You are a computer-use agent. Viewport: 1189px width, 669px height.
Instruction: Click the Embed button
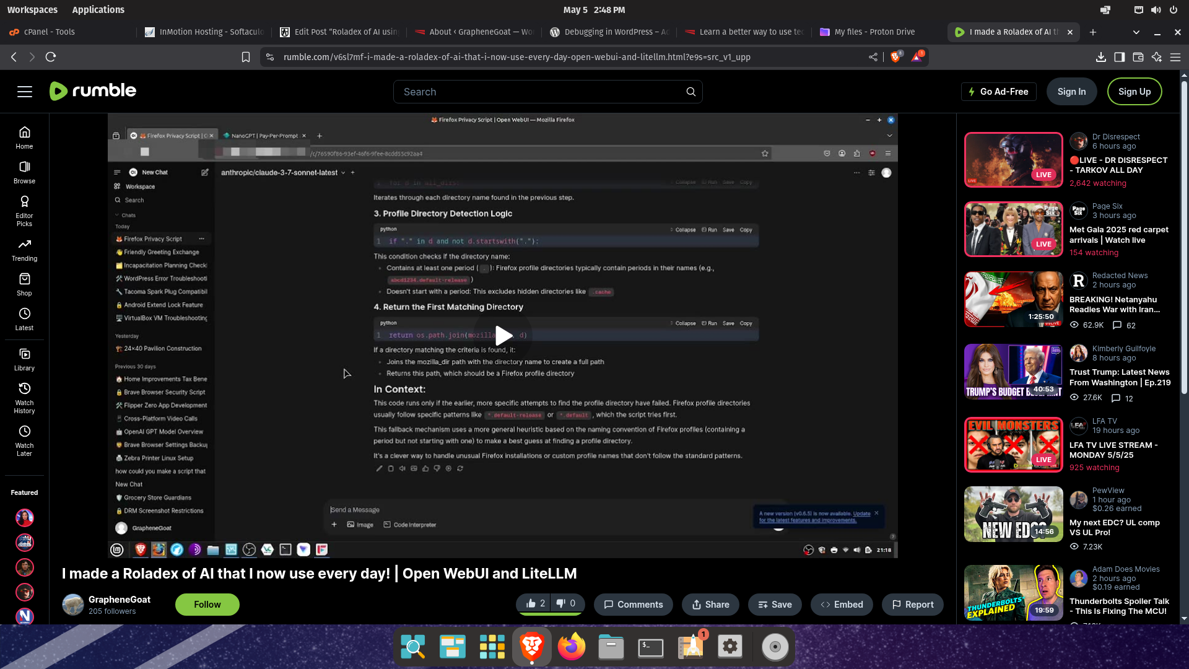(842, 605)
